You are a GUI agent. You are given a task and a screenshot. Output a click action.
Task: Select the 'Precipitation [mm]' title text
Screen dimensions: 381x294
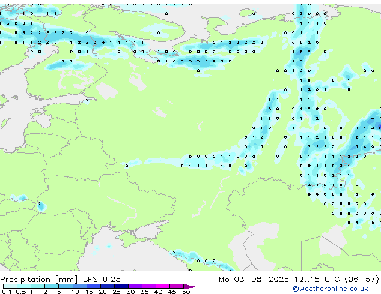coord(39,280)
